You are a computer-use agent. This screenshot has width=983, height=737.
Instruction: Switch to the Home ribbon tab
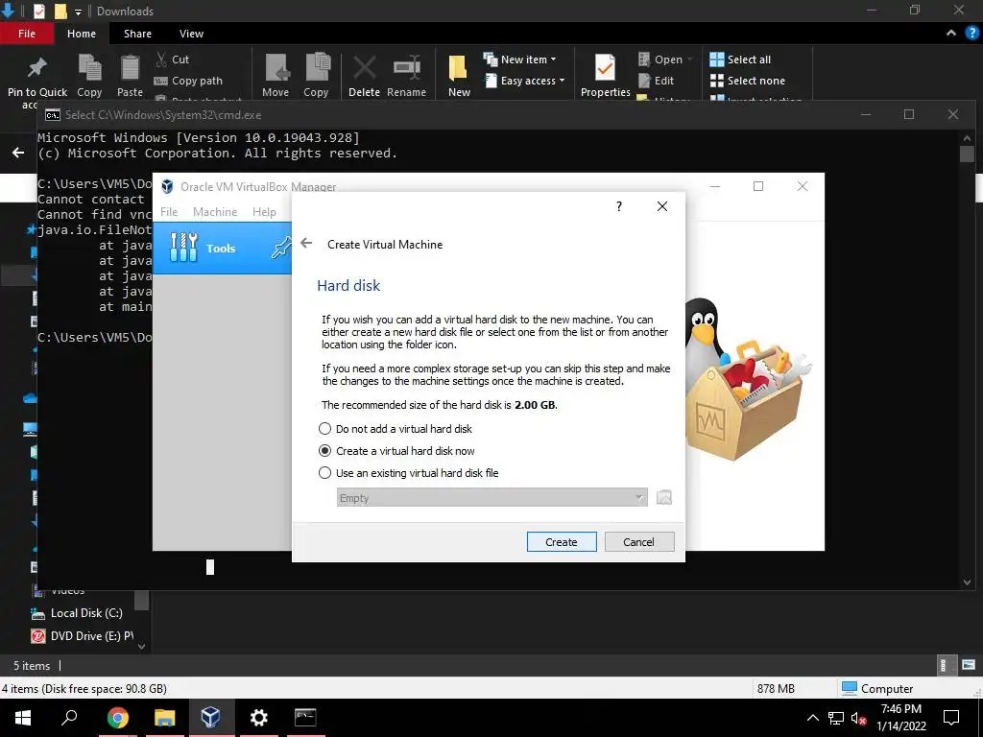click(82, 34)
